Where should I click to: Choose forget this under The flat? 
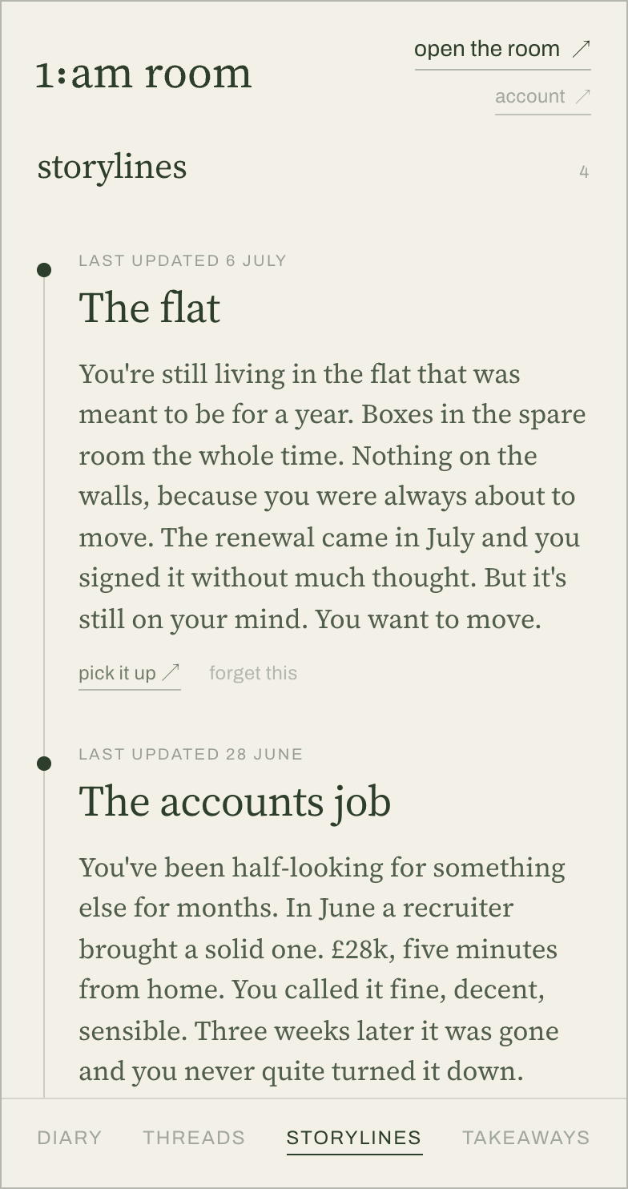[x=253, y=673]
